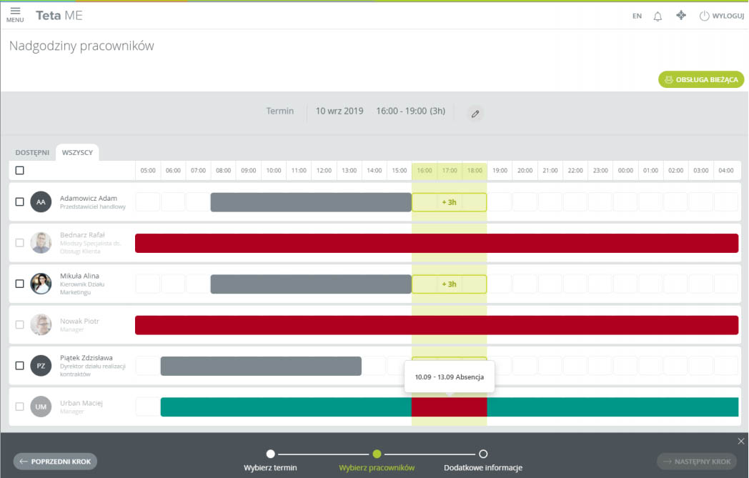Toggle the select-all checkbox in header row

click(20, 171)
